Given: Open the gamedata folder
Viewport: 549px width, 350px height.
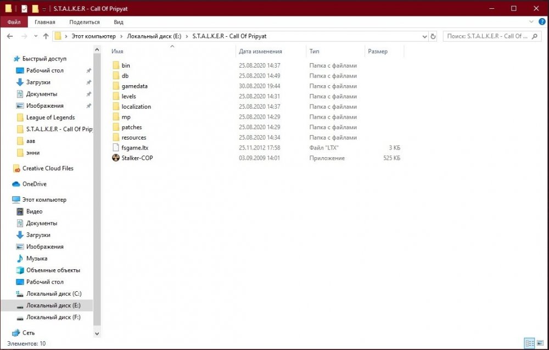Looking at the screenshot, I should (135, 86).
